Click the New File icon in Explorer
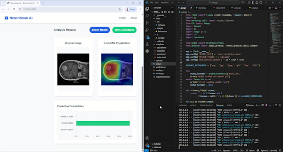Viewport: 283px width, 152px height. point(162,12)
